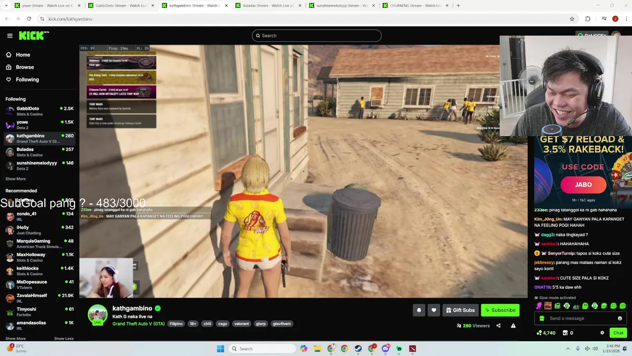This screenshot has height=356, width=632.
Task: Open the hamburger sidebar menu
Action: (x=9, y=36)
